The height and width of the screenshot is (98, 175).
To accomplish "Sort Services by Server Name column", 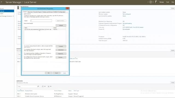I will coord(21,91).
